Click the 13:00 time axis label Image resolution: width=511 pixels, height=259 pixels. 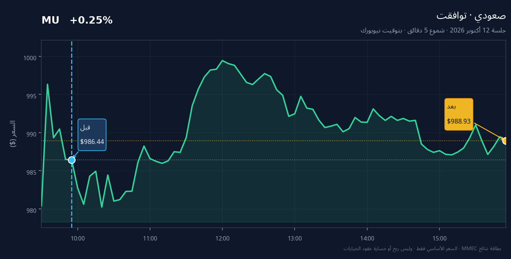tap(295, 238)
